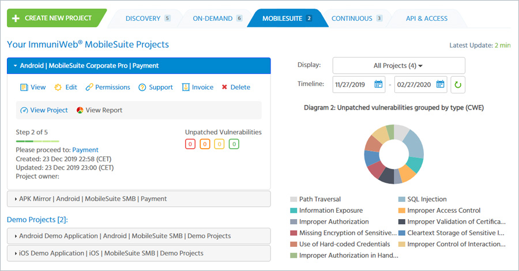Click the Edit gear icon
Screen dimensions: 519x271
[x=58, y=88]
